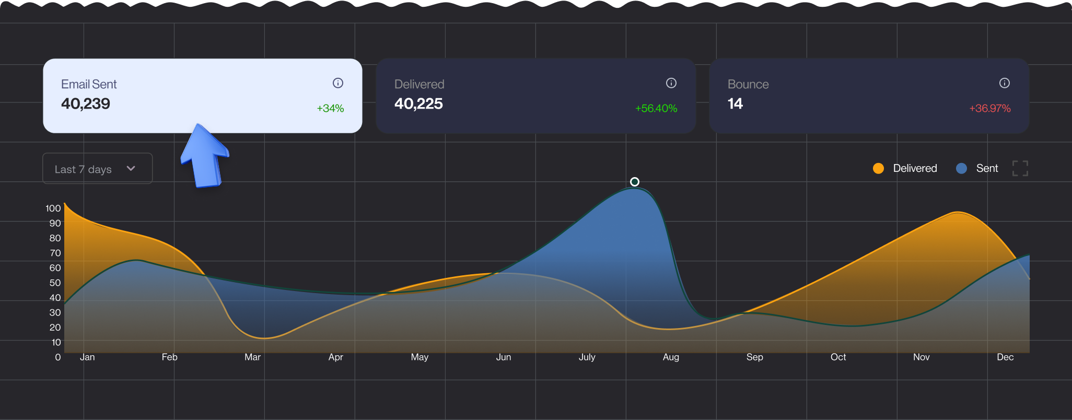
Task: Click the circular peak marker on chart
Action: pos(634,182)
